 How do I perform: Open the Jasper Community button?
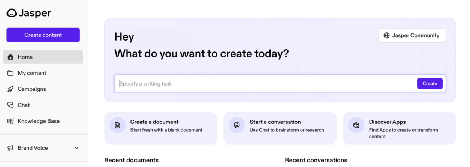coord(412,36)
